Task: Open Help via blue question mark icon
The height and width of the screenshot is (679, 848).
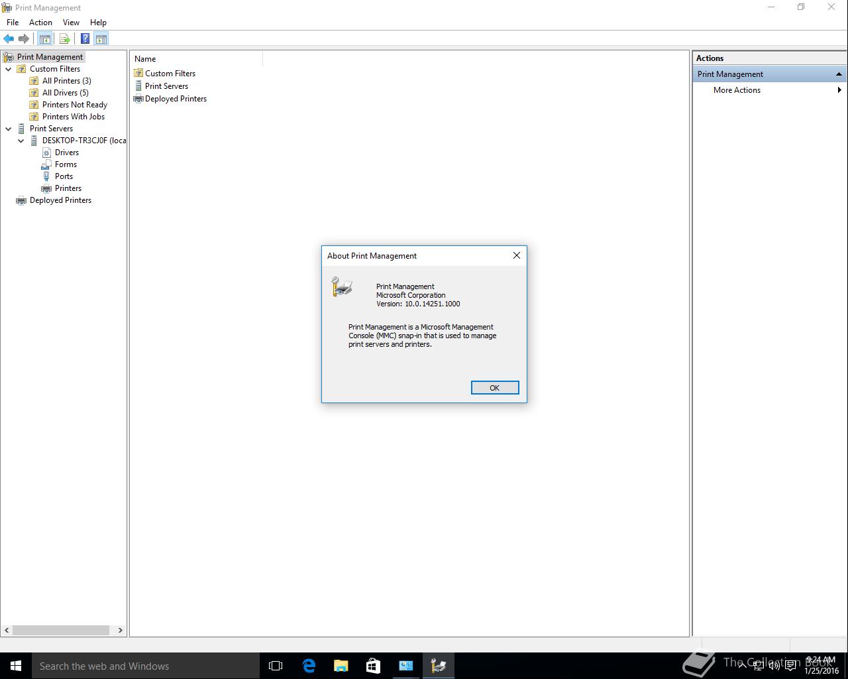Action: coord(85,39)
